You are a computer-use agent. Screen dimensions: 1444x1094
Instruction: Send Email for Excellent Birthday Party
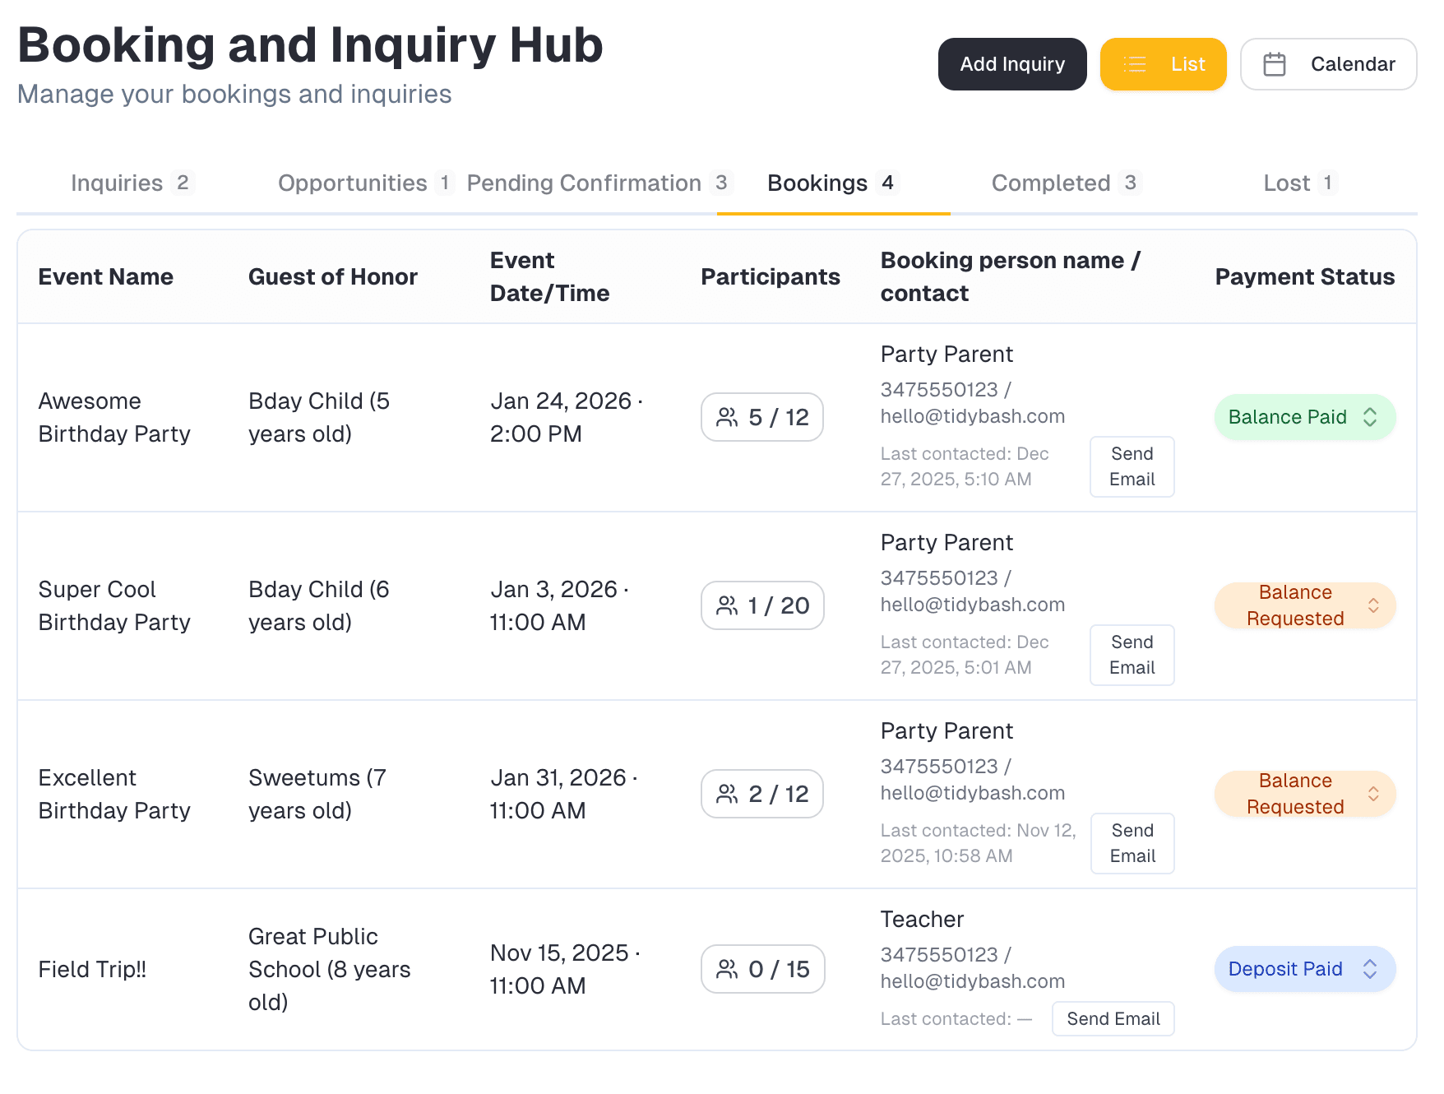tap(1132, 843)
